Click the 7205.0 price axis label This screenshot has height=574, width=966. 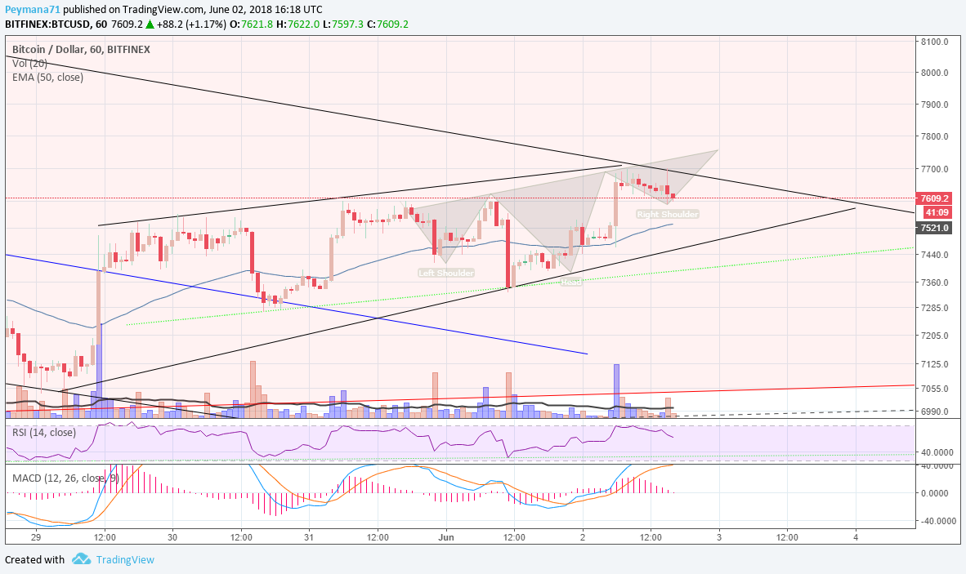pyautogui.click(x=934, y=336)
